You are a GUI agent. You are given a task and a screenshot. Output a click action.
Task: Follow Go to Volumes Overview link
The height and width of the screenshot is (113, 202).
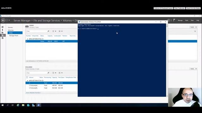33,93
